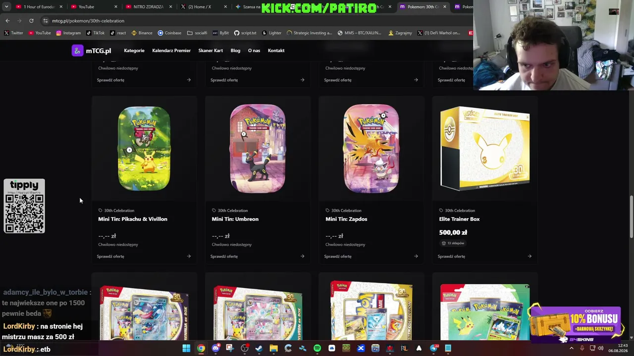
Task: Click 30th Celebration tag on Umbreon card
Action: pos(229,211)
